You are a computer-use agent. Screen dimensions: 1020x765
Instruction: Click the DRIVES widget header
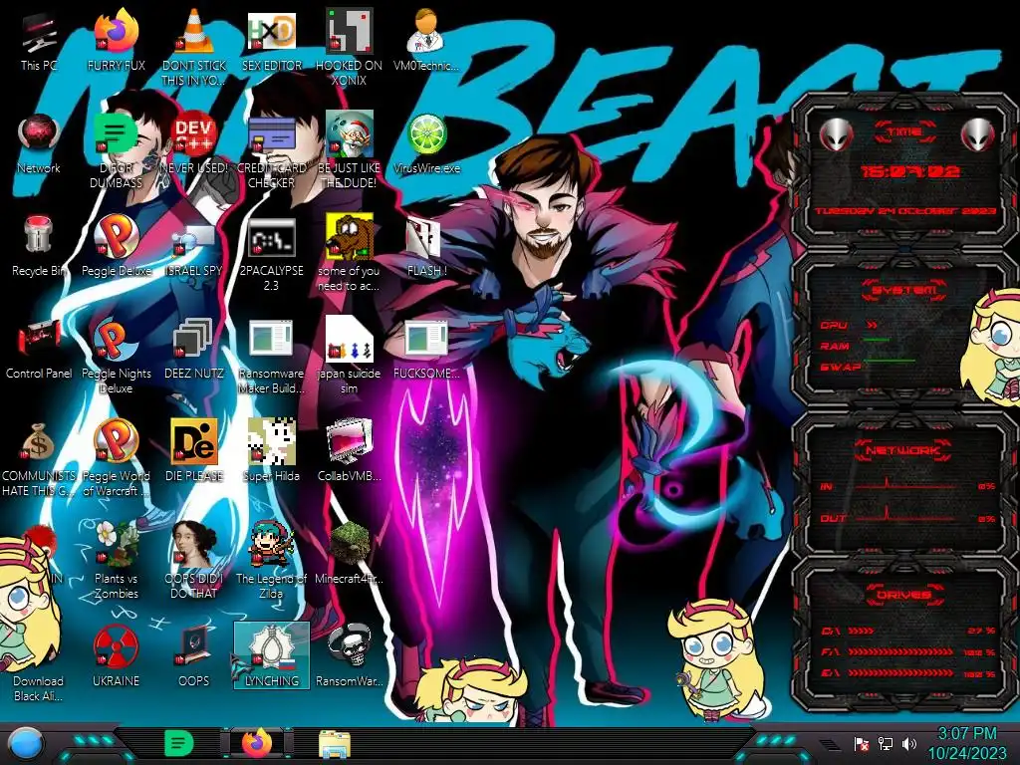pos(904,595)
